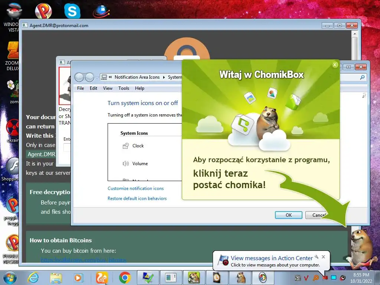Go back in Notification Area Icons window
The width and height of the screenshot is (380, 285).
(x=79, y=77)
